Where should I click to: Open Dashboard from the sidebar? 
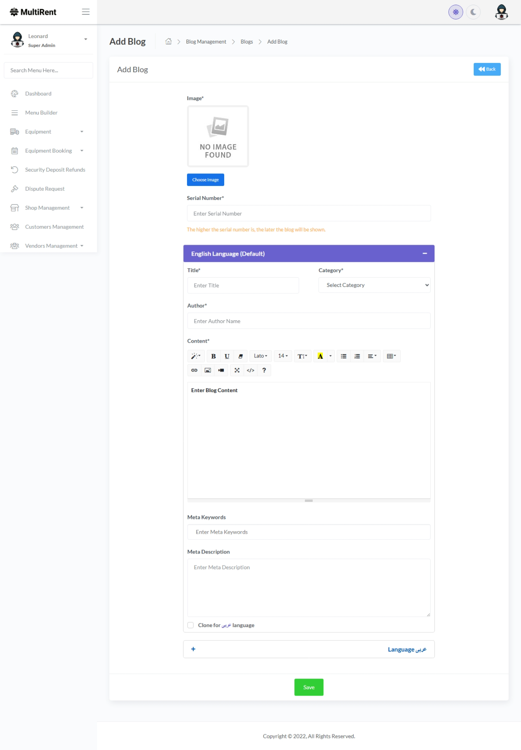point(38,94)
